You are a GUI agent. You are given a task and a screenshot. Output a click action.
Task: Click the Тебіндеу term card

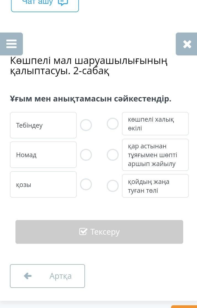pos(43,125)
